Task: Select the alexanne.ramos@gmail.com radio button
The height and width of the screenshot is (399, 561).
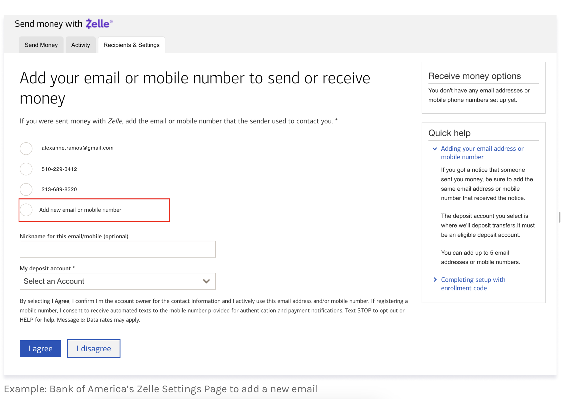Action: point(26,148)
